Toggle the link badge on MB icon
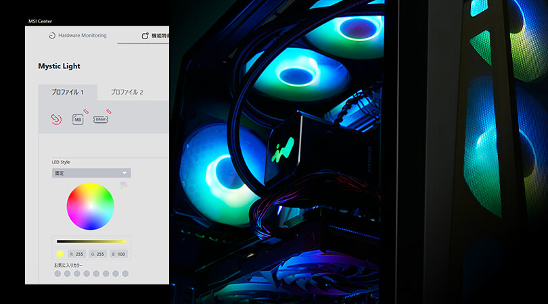This screenshot has width=548, height=304. tap(86, 111)
